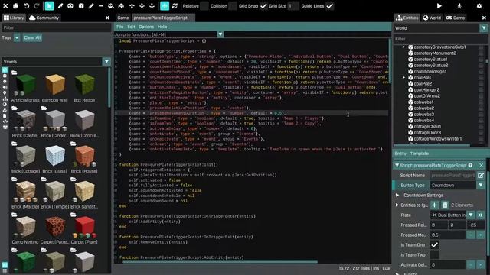Remove the pressurePlateTriggerScript component

(482, 165)
